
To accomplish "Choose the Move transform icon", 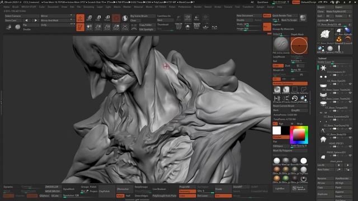I will point(89,18).
